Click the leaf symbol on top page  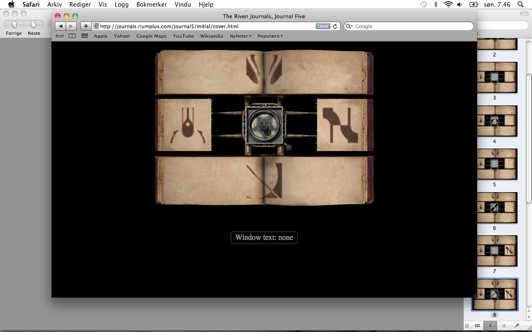(x=264, y=70)
